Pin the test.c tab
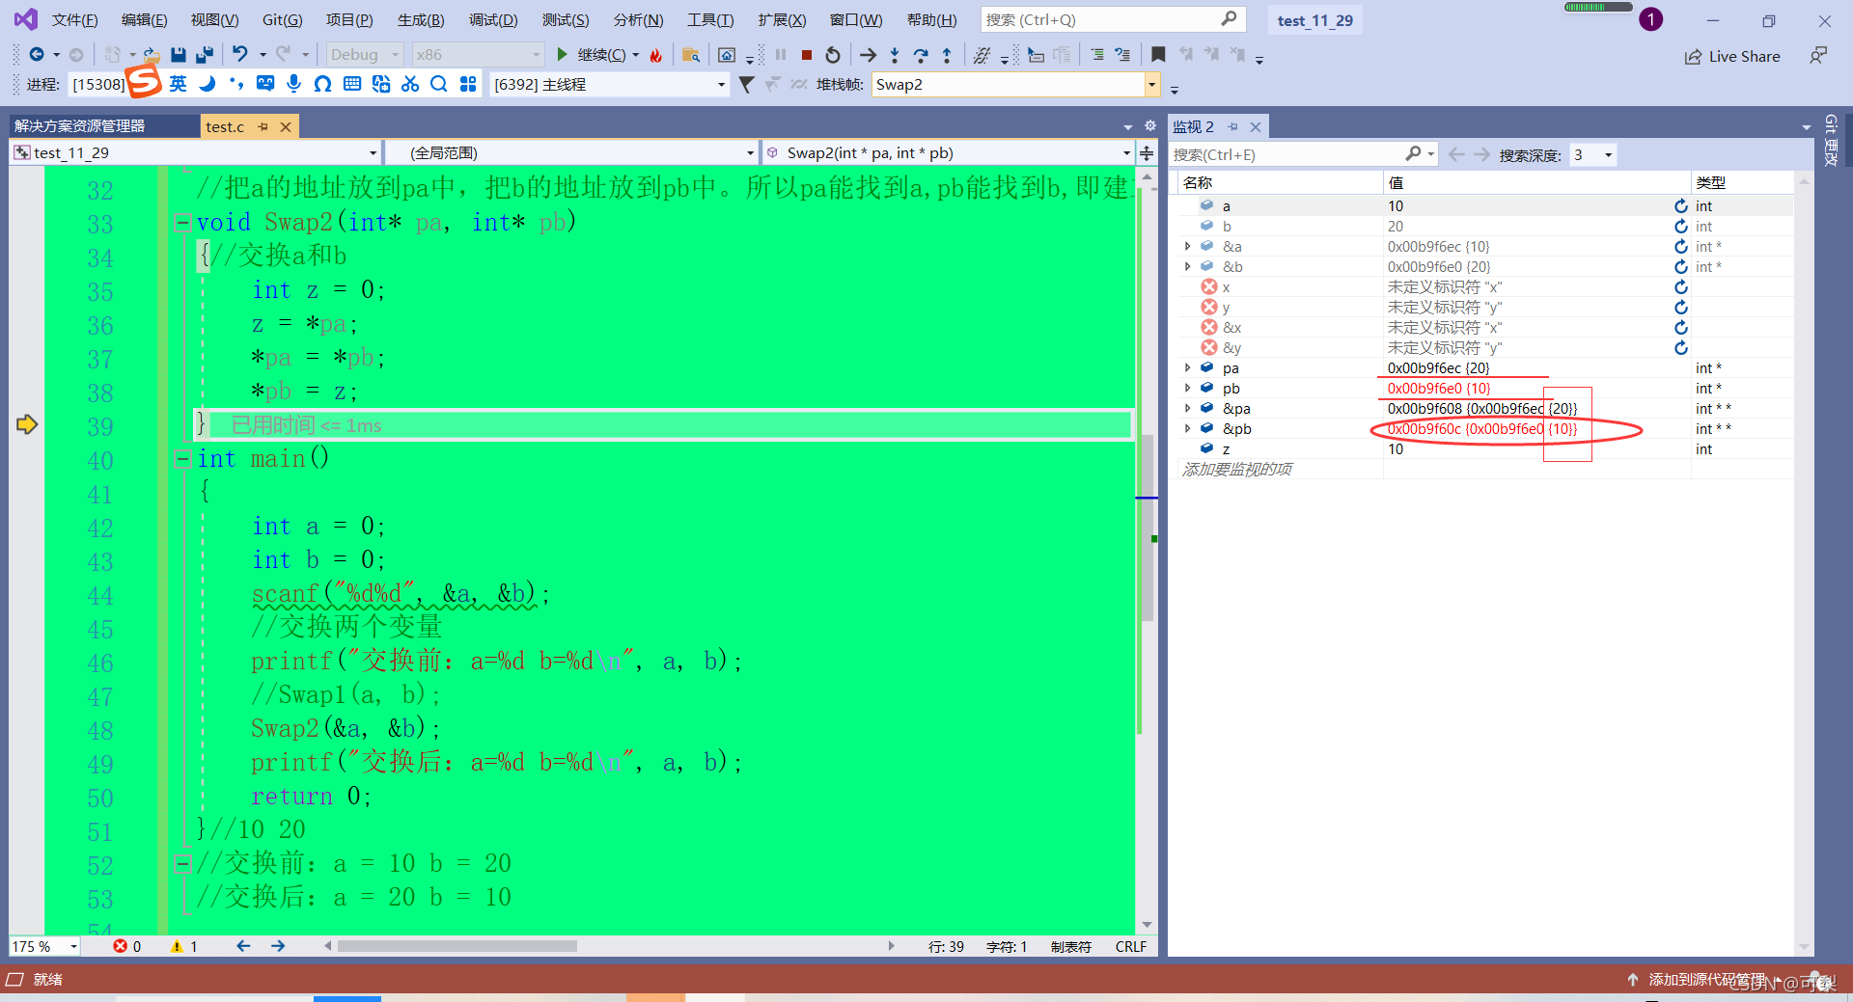This screenshot has width=1853, height=1002. coord(263,126)
